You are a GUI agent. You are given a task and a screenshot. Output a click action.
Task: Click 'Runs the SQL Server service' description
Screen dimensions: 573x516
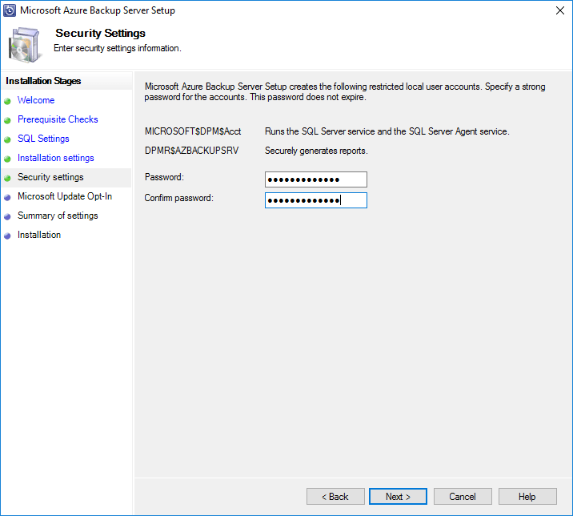pyautogui.click(x=387, y=131)
